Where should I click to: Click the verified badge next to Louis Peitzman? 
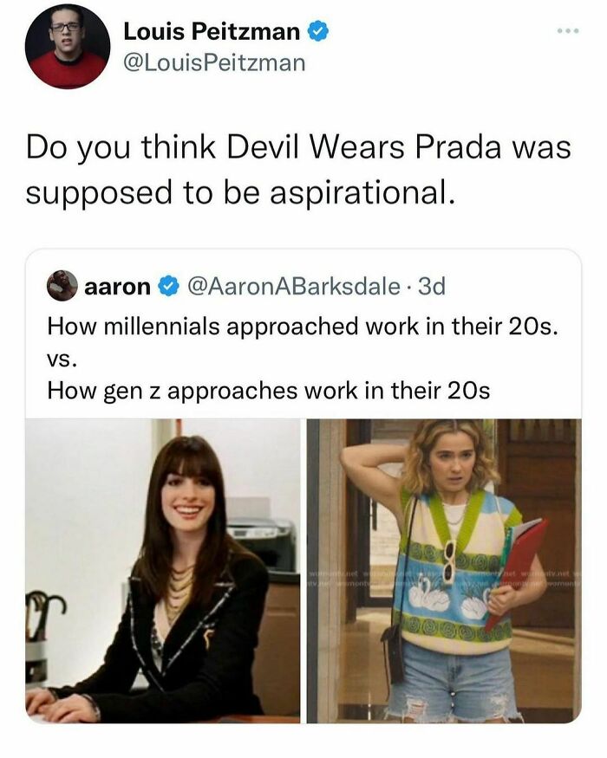click(x=318, y=32)
